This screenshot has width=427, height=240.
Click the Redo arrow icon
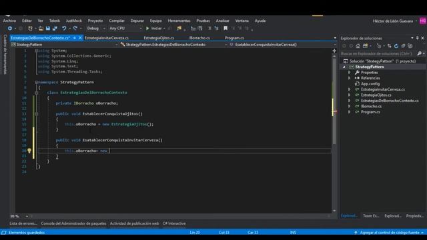click(75, 28)
